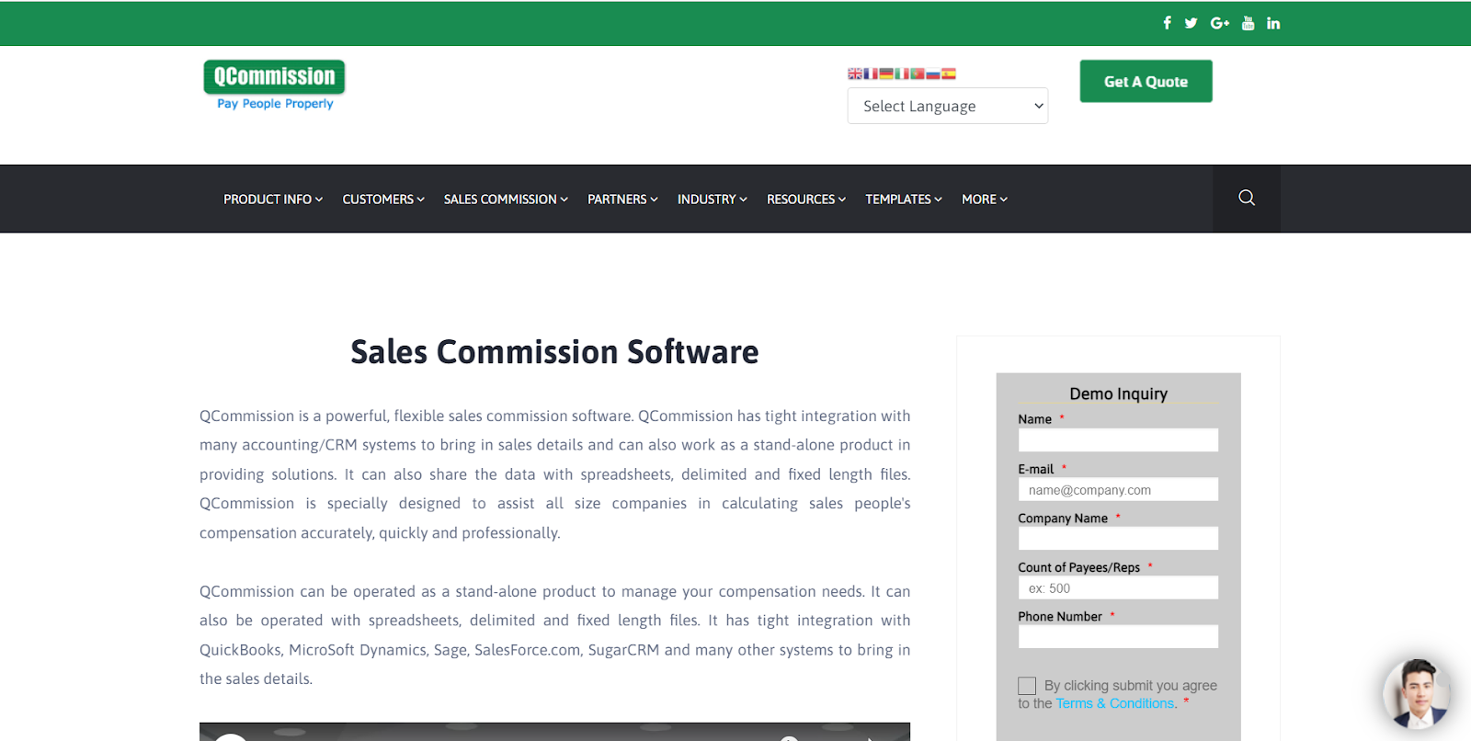The width and height of the screenshot is (1471, 741).
Task: Tick the agree to terms checkbox
Action: coord(1027,686)
